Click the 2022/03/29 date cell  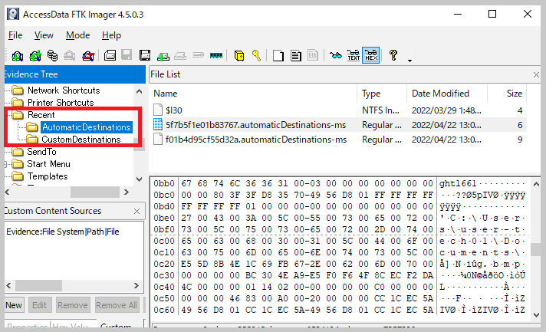coord(446,110)
